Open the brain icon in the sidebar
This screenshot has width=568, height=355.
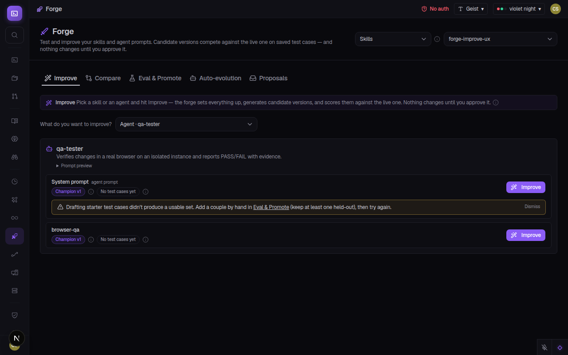[x=15, y=139]
